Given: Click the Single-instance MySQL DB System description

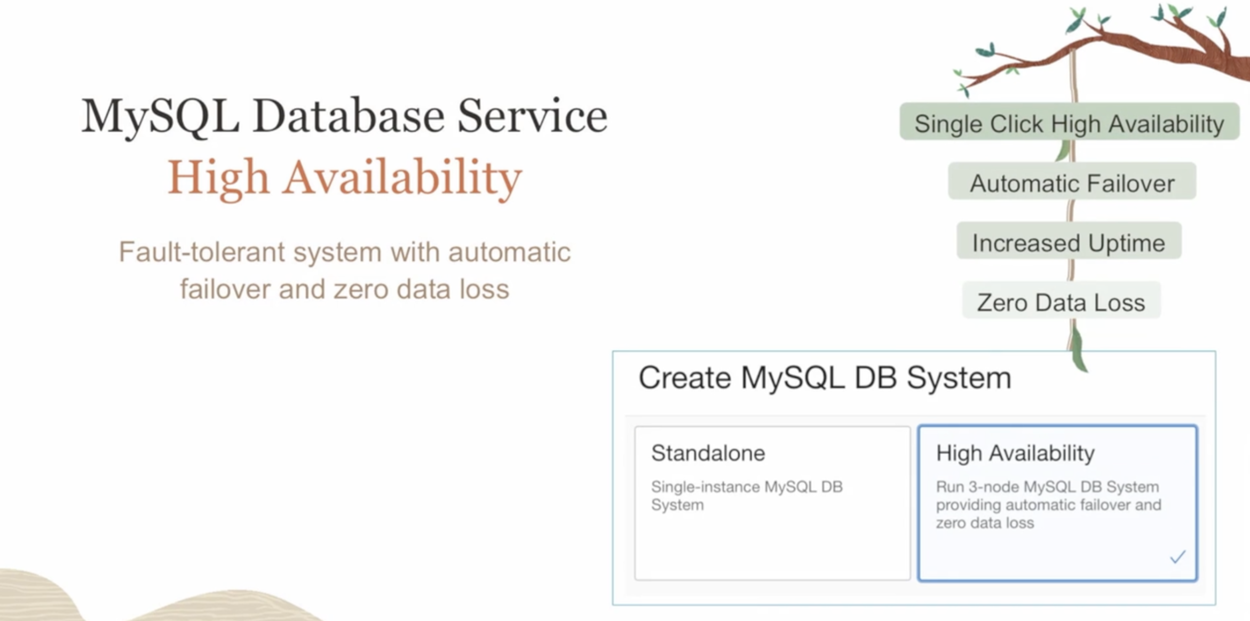Looking at the screenshot, I should [x=746, y=496].
